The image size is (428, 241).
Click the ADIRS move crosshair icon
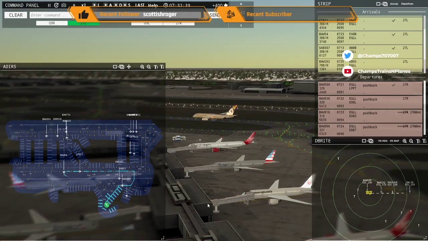click(129, 67)
